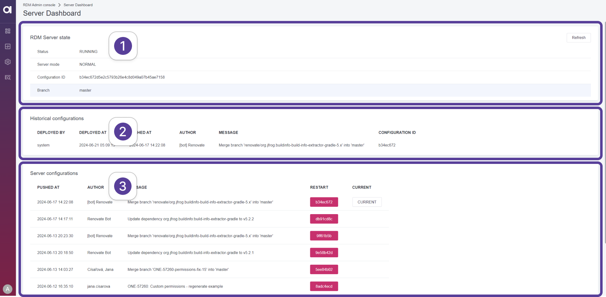Restart with configuration 9e58b42d
606x297 pixels.
324,253
